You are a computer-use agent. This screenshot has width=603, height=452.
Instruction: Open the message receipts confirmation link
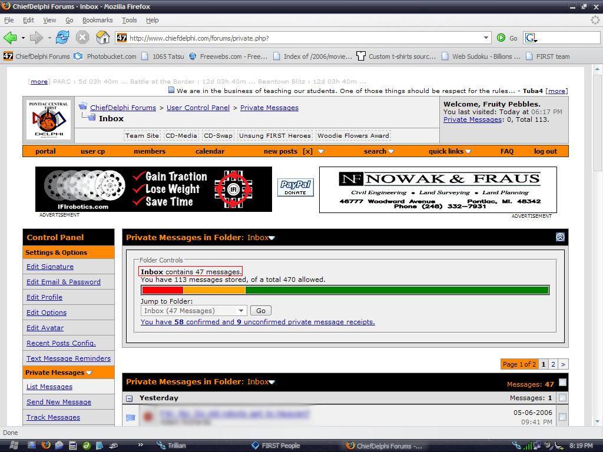[x=258, y=322]
